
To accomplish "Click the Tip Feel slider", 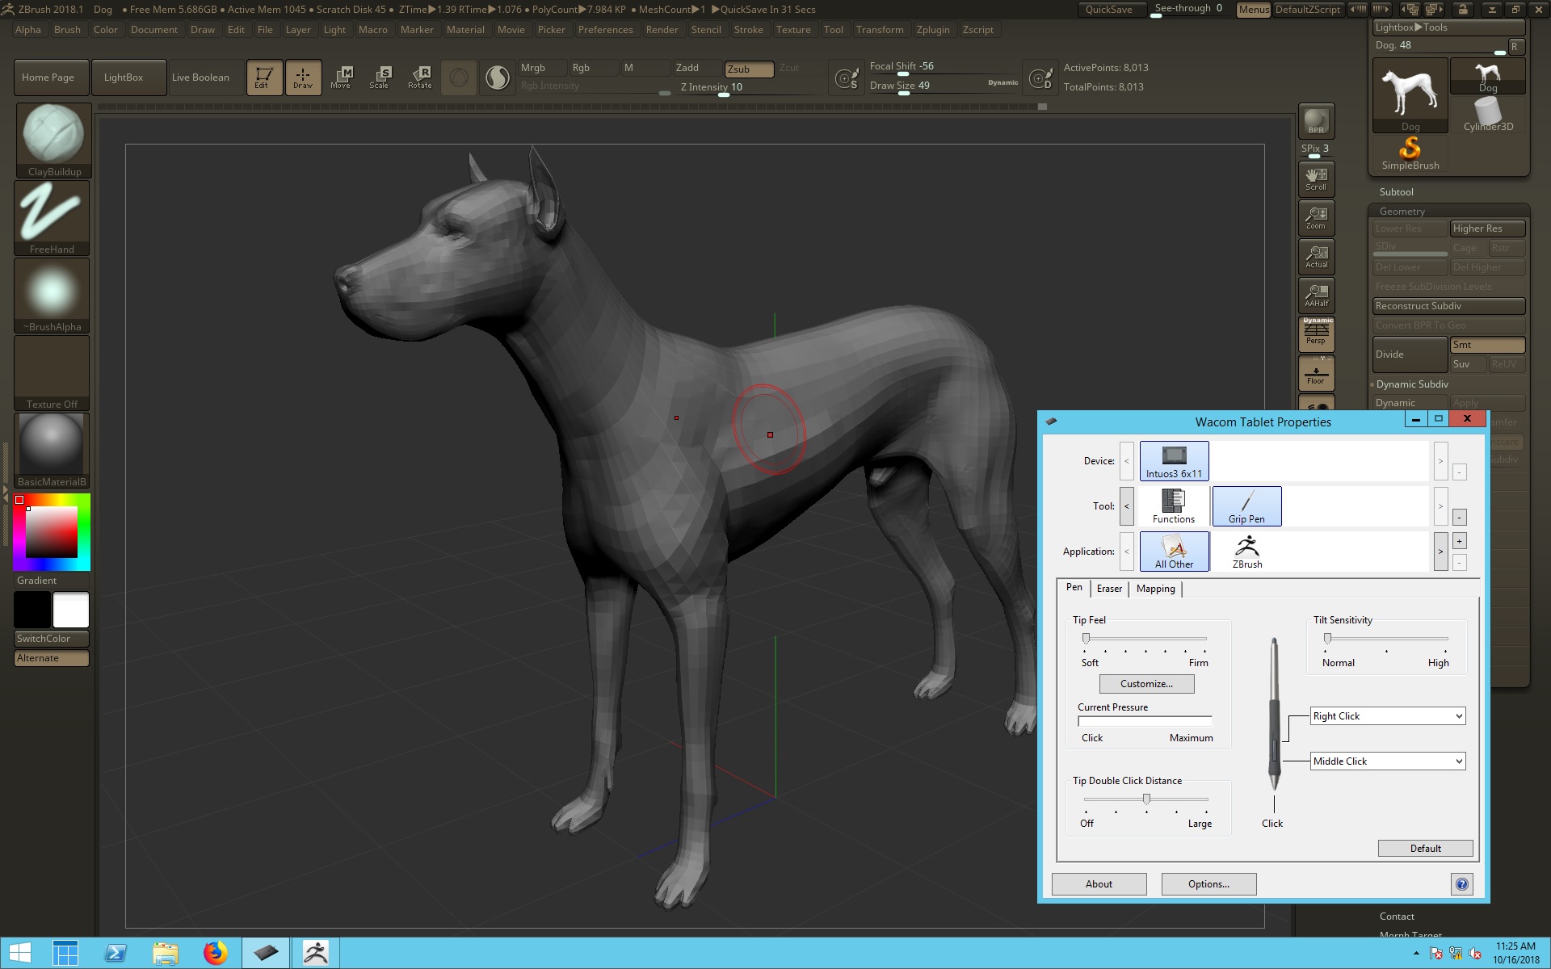I will [x=1145, y=639].
